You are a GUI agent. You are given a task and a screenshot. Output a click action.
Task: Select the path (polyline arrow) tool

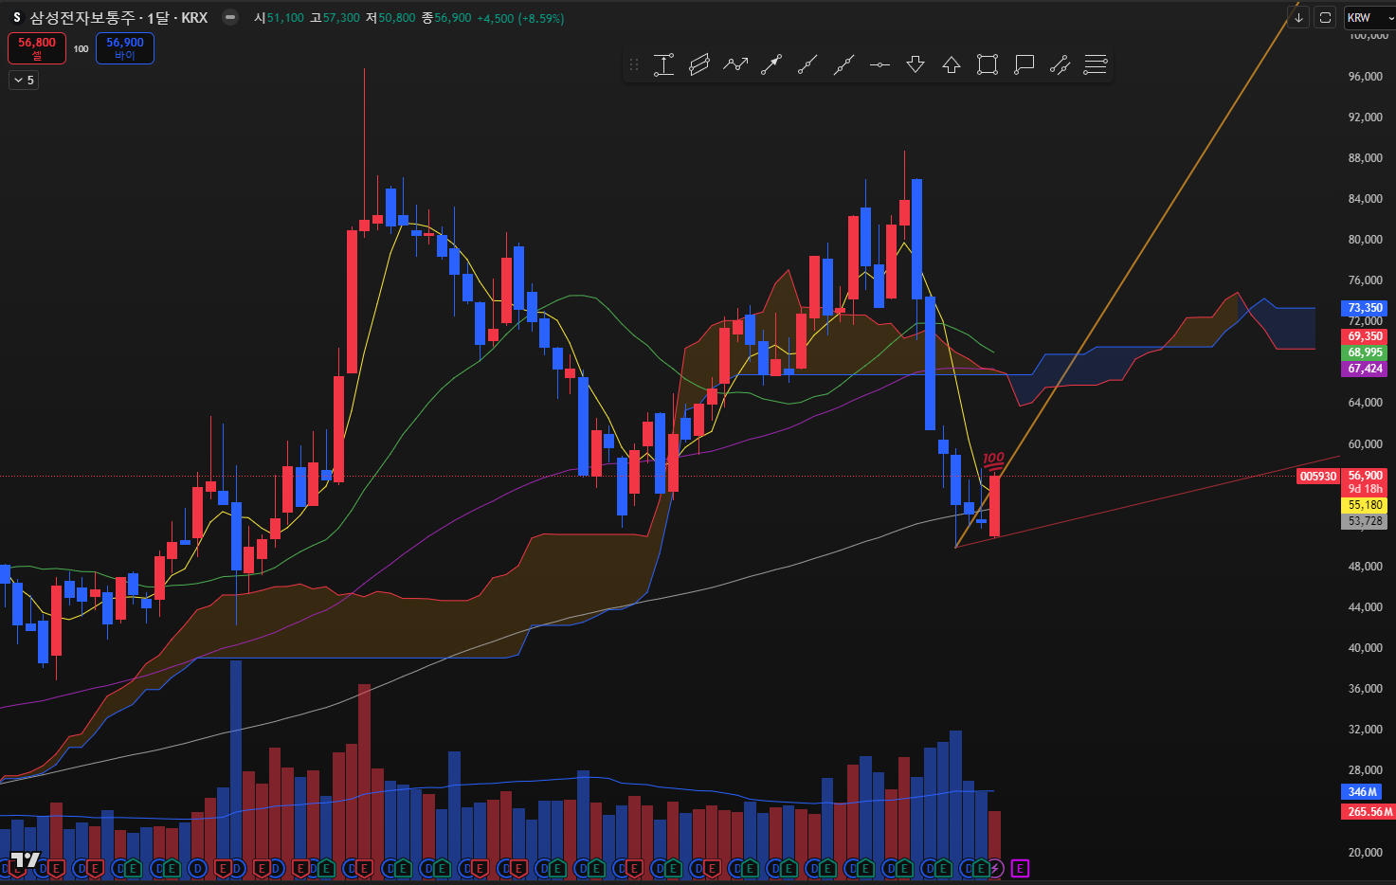[735, 64]
